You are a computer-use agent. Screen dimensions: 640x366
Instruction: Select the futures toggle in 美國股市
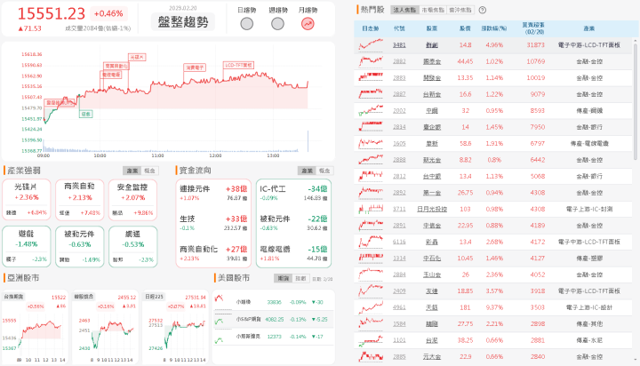click(283, 278)
